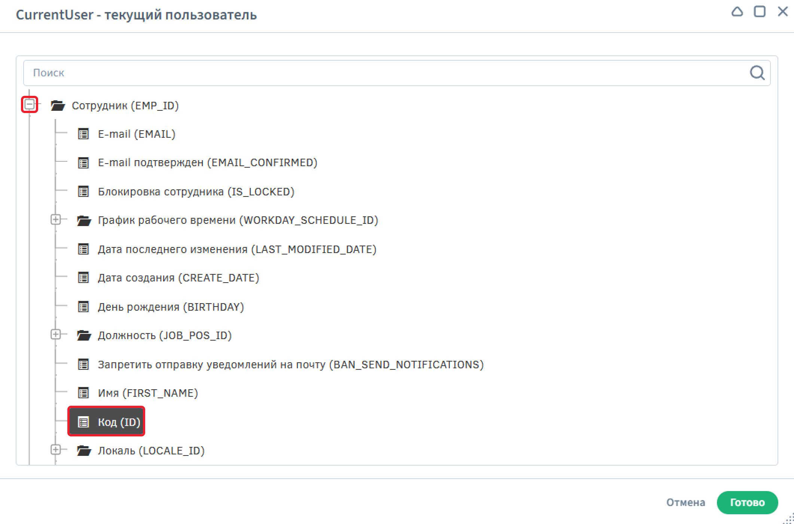
Task: Click the Сотрудник (EMP_ID) folder icon
Action: (x=58, y=106)
